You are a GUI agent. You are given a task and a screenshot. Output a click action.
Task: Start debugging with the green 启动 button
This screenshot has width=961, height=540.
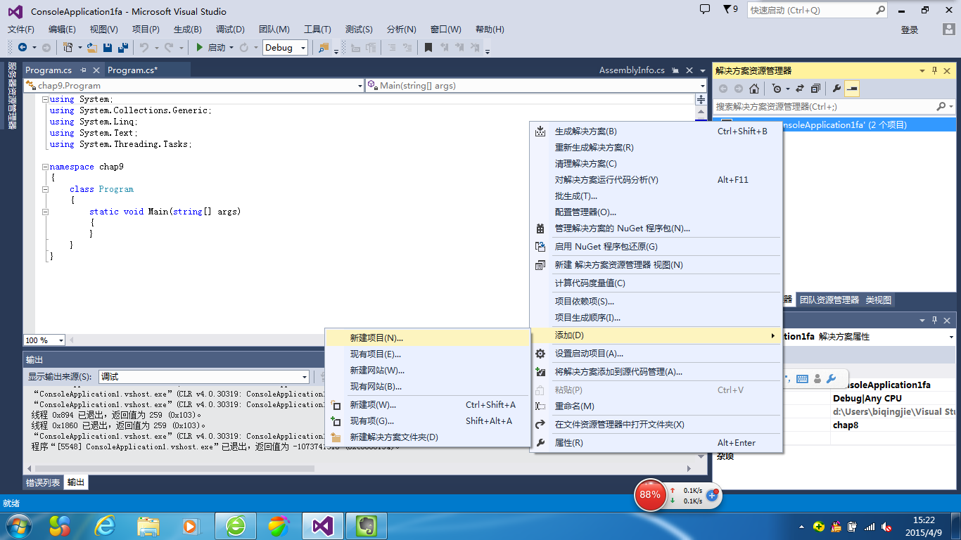pyautogui.click(x=210, y=47)
